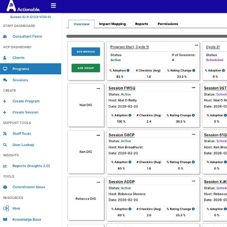
Task: Click the User Lookup magnifier icon
Action: coord(5,145)
